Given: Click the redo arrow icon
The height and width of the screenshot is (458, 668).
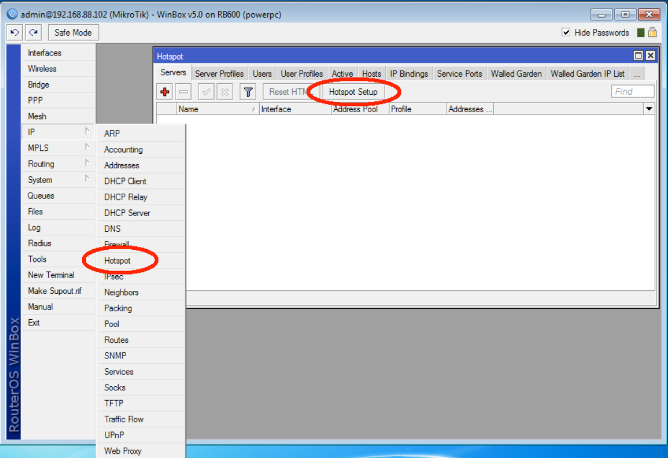Looking at the screenshot, I should 34,33.
